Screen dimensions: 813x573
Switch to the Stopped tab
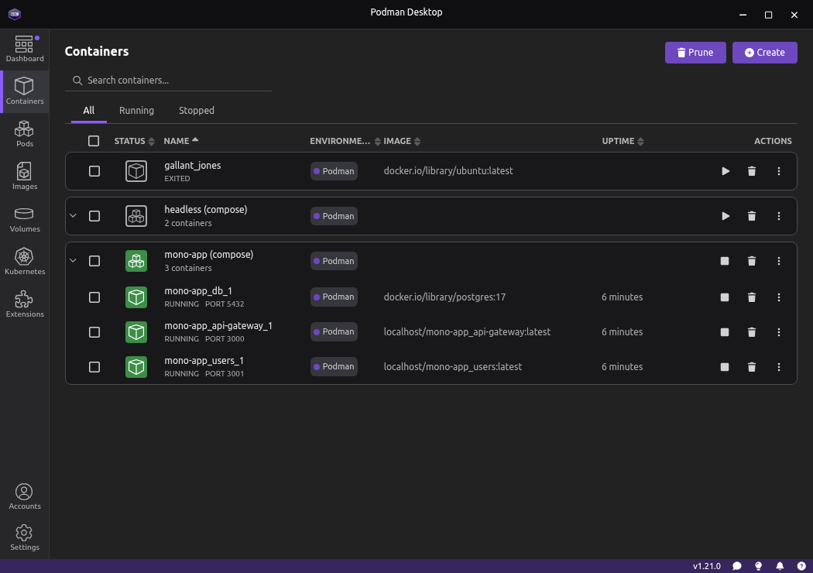(197, 111)
